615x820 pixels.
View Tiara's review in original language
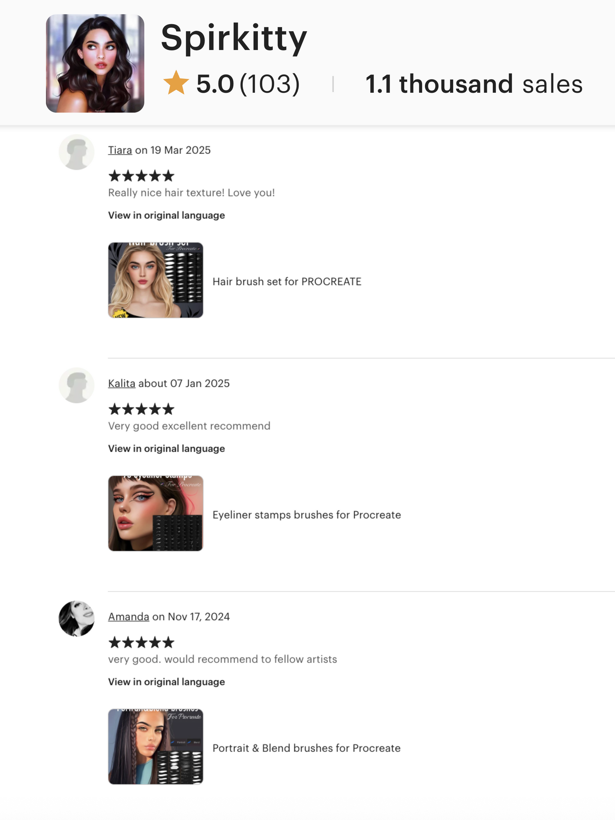point(166,215)
